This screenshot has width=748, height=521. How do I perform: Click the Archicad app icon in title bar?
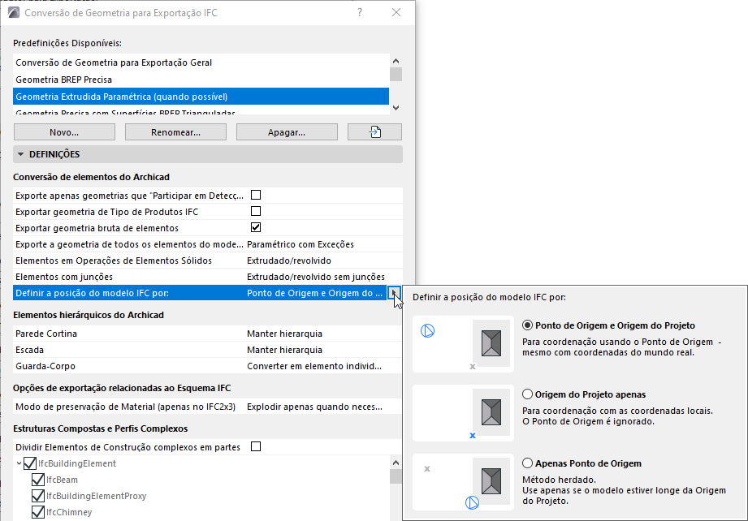pos(14,12)
